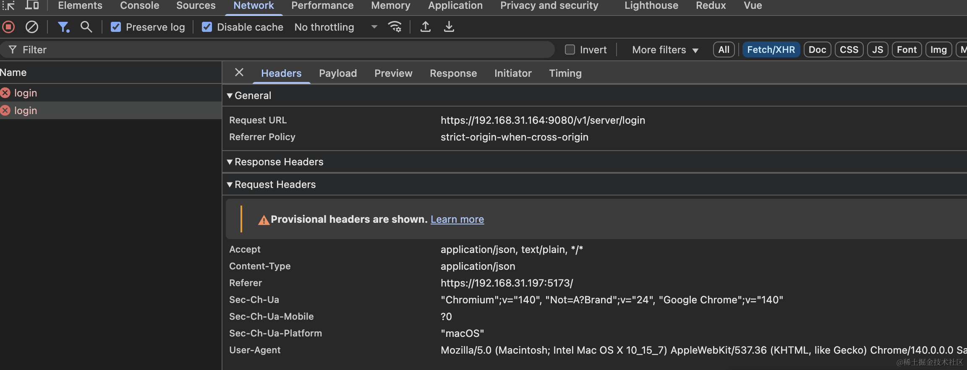Open the More filters dropdown
967x370 pixels.
pyautogui.click(x=665, y=50)
